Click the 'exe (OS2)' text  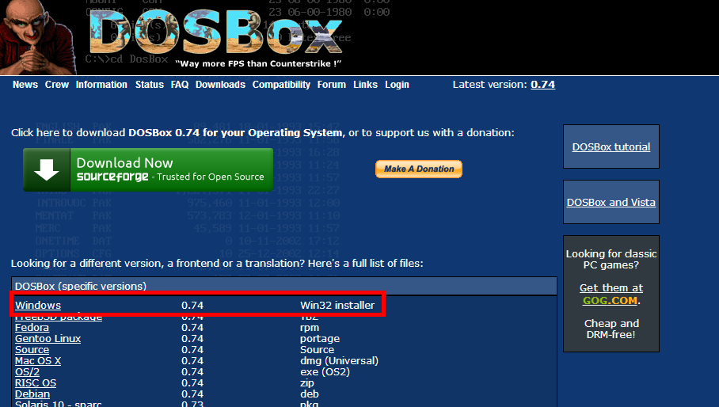[325, 371]
